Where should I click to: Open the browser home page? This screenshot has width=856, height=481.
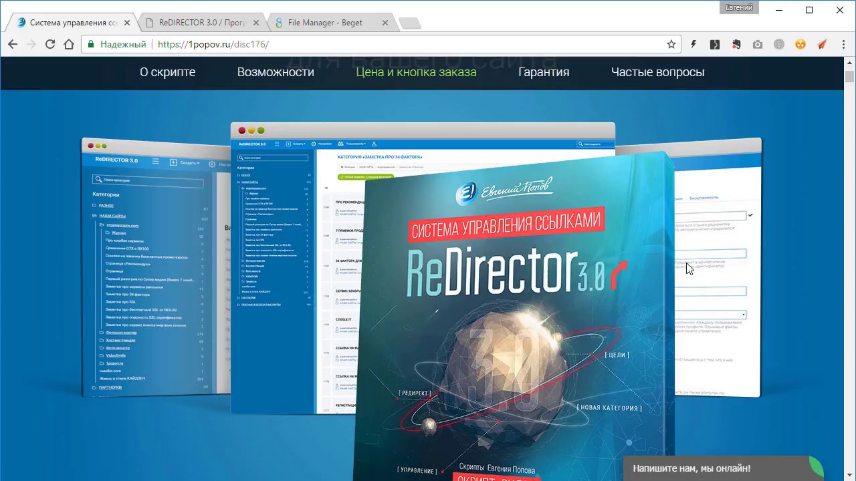pos(68,45)
